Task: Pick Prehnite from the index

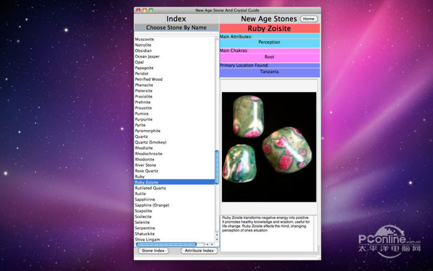Action: pos(143,102)
